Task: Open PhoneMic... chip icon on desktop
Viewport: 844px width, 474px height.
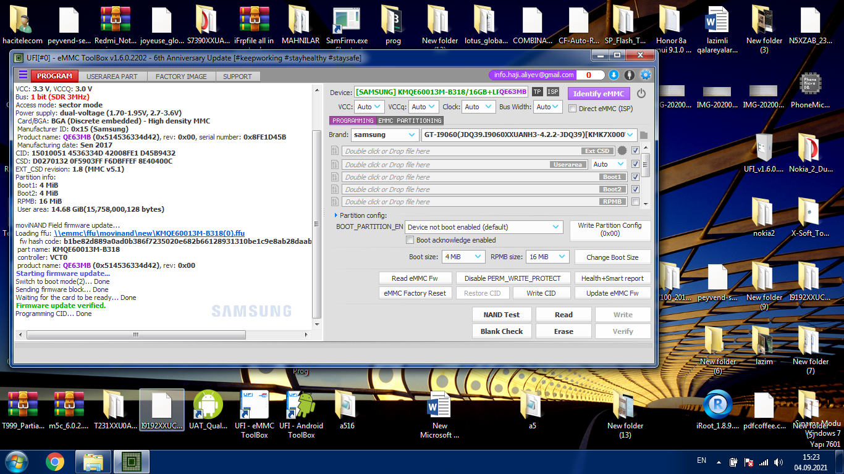Action: [810, 90]
